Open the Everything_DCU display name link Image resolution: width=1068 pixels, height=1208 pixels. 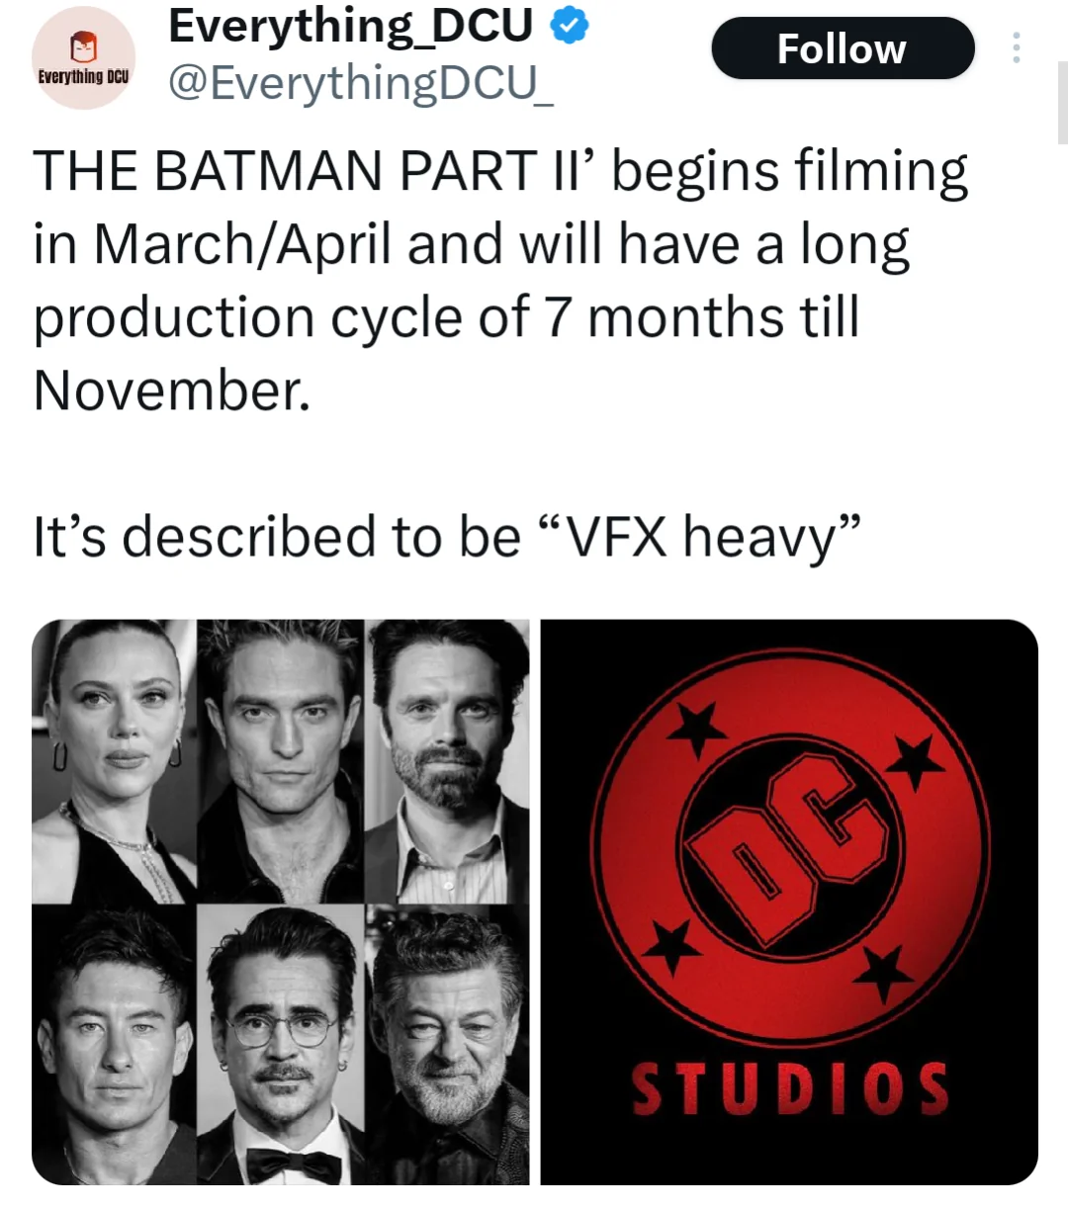(x=350, y=27)
